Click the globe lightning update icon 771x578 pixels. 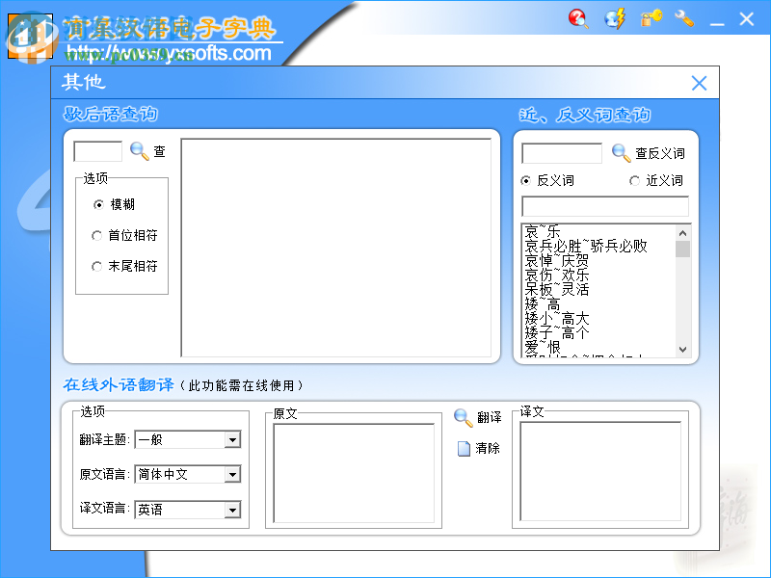coord(615,18)
